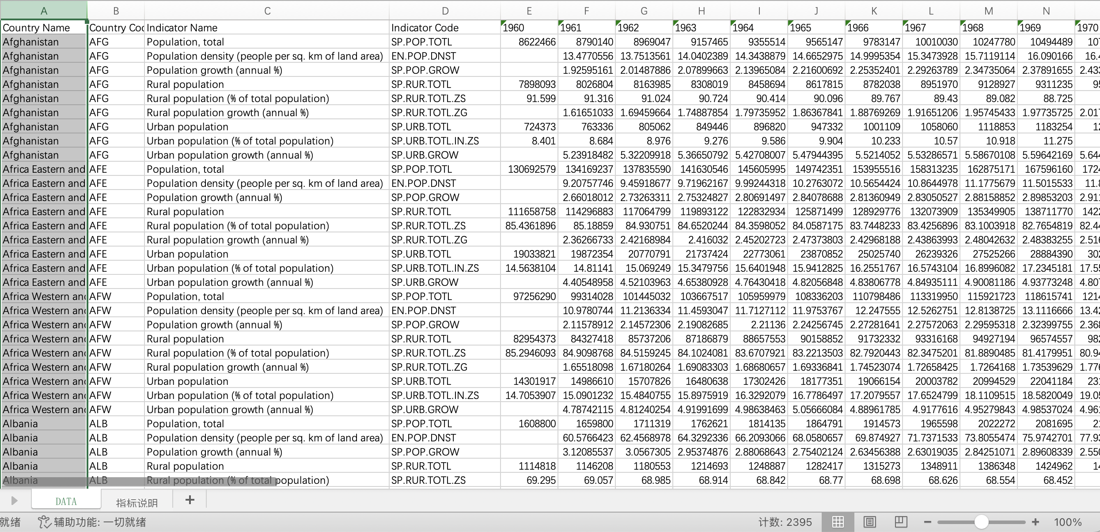Image resolution: width=1100 pixels, height=532 pixels.
Task: Click the sheet navigation arrow icon
Action: (x=14, y=501)
